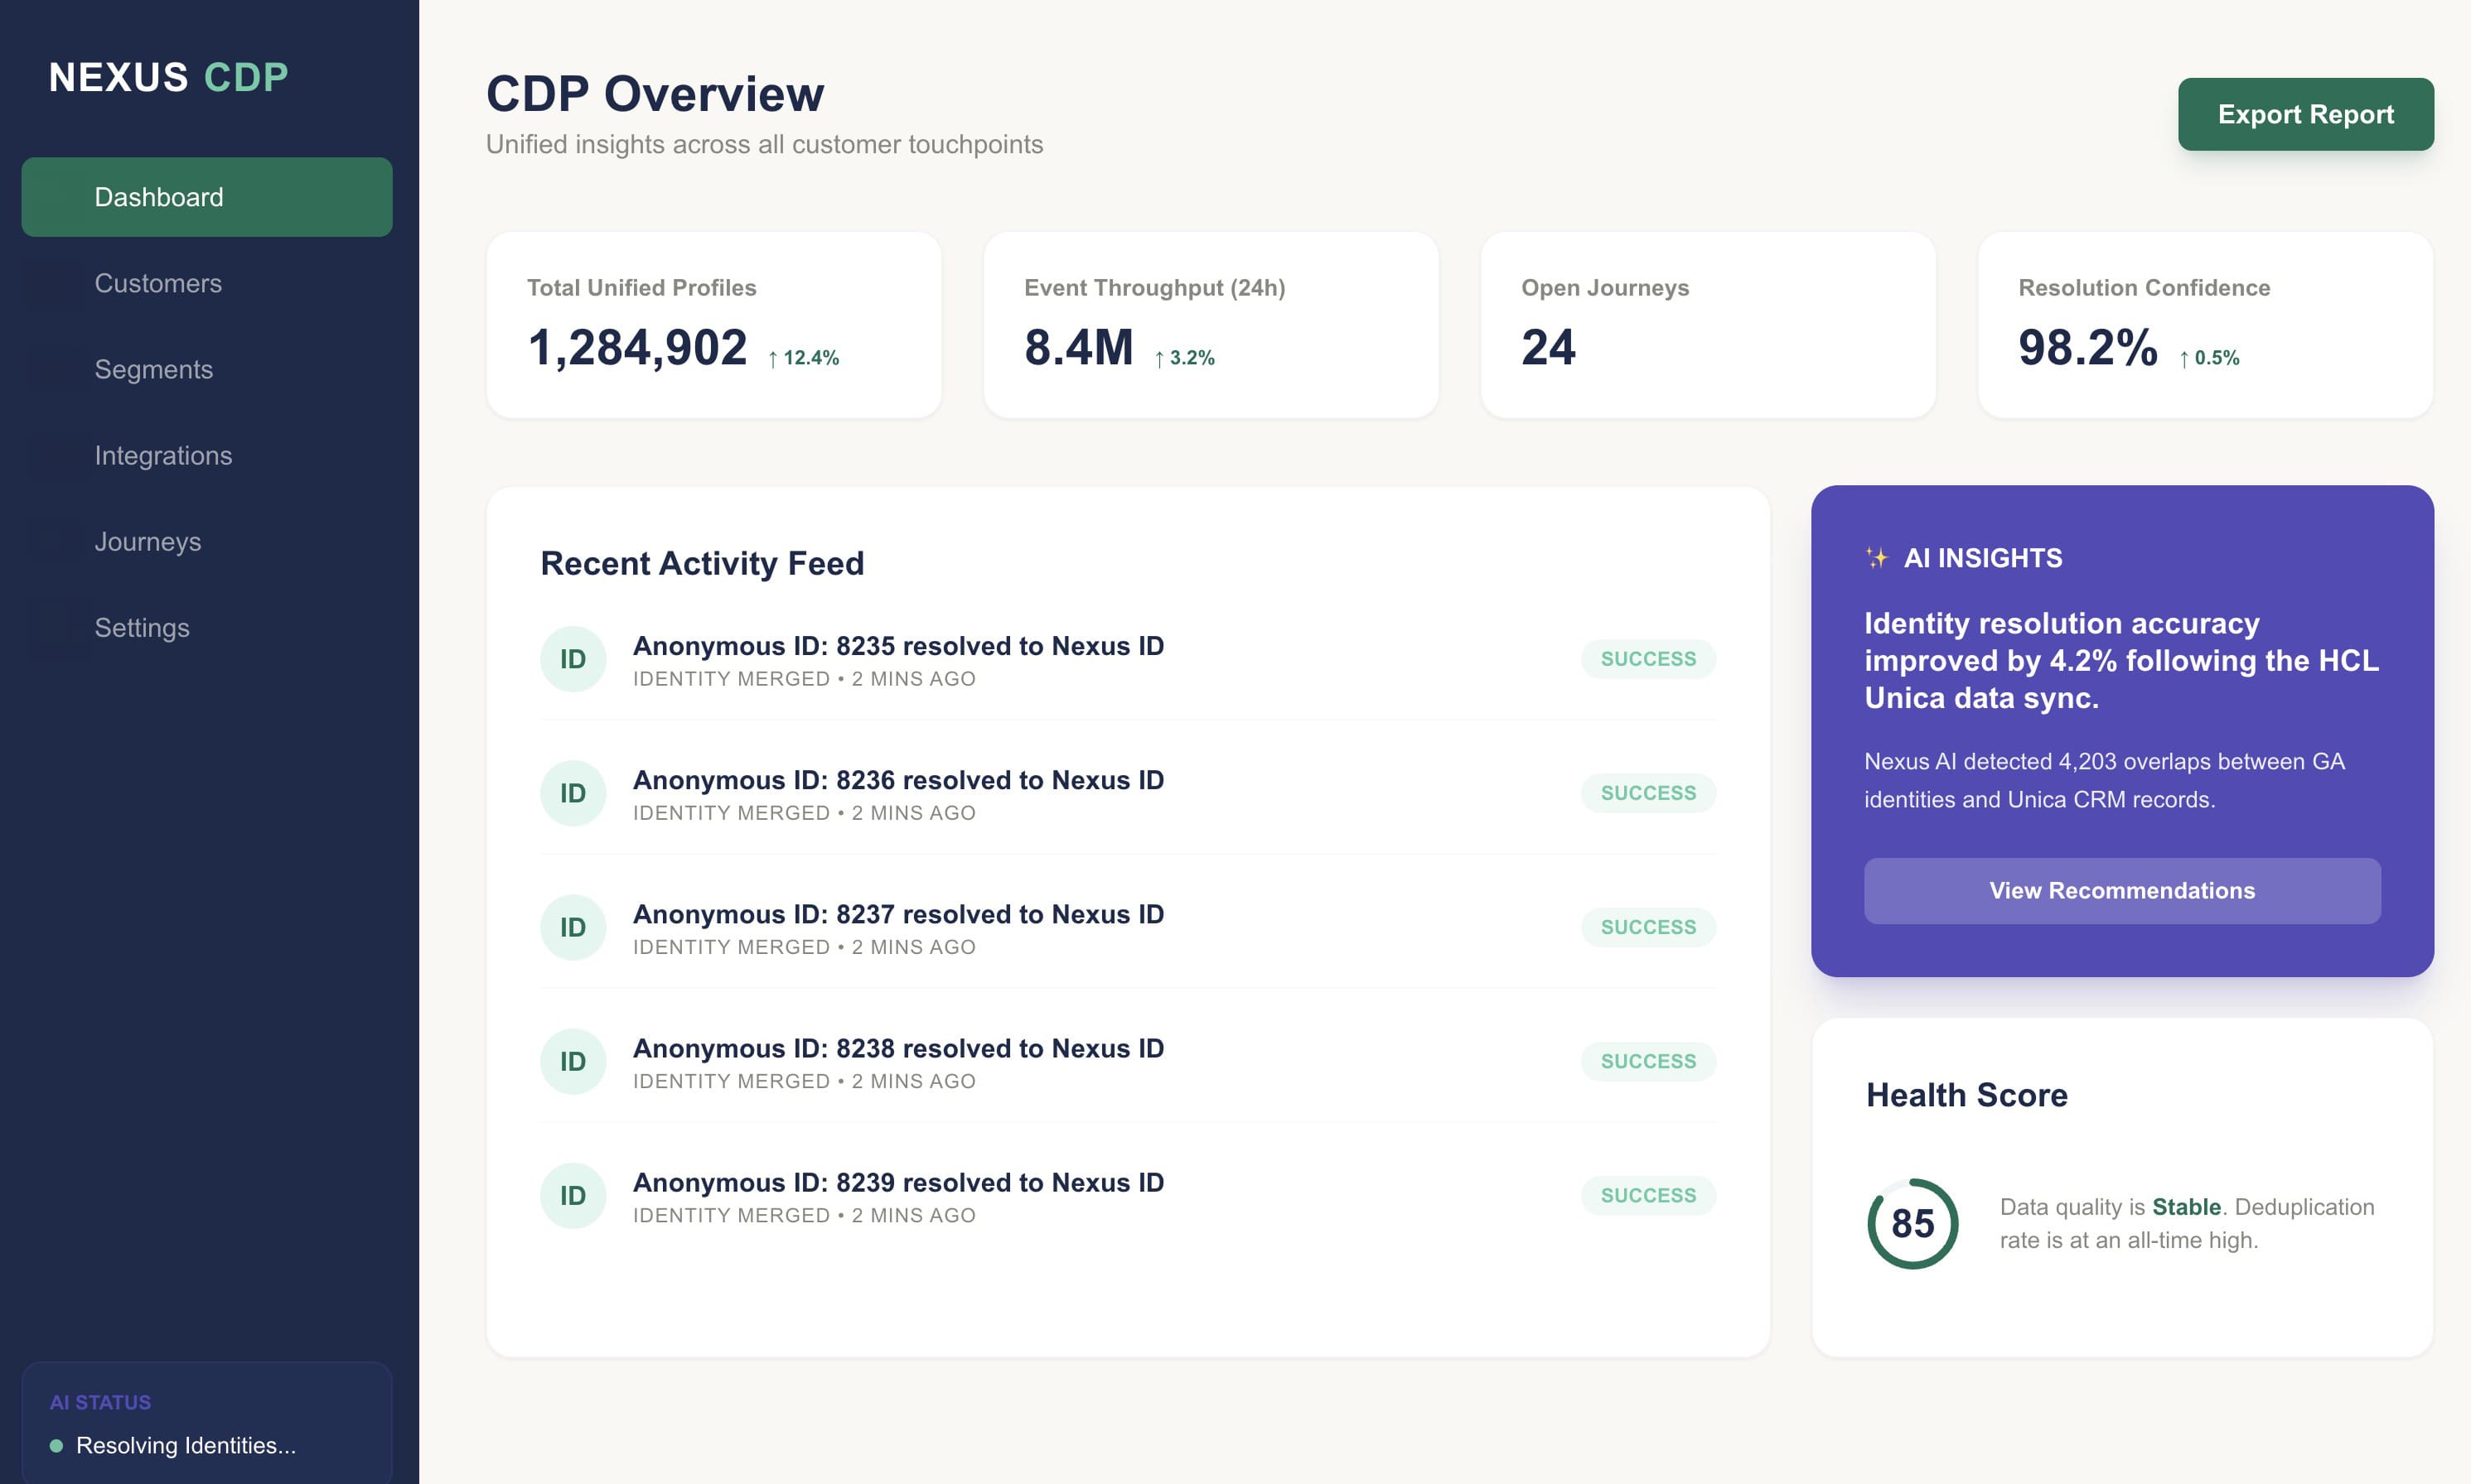Select the ID icon beside Anonymous ID 8237
This screenshot has height=1484, width=2471.
573,927
